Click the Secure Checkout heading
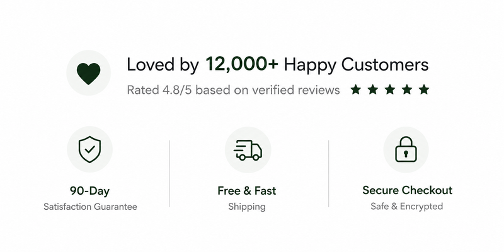 click(x=407, y=190)
